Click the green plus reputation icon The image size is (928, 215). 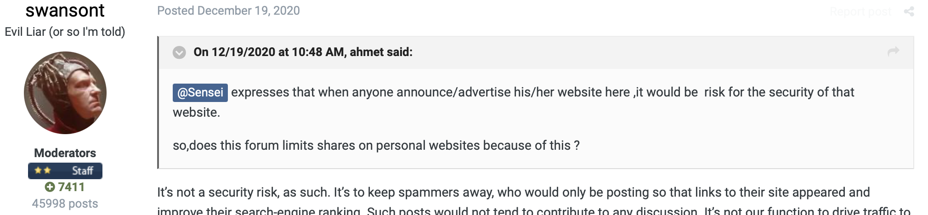pos(50,187)
